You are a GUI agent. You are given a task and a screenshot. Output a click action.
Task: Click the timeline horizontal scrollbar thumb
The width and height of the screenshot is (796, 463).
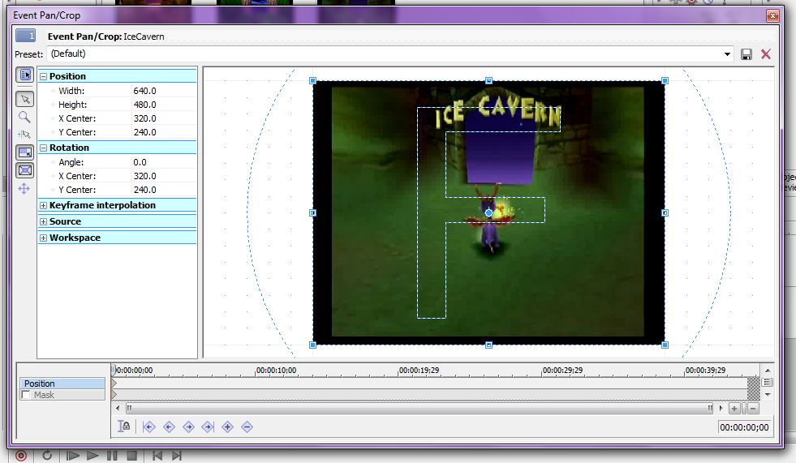pyautogui.click(x=420, y=408)
